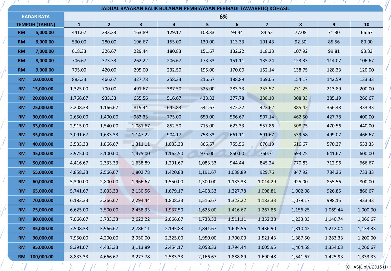Select 1,079.17 in the RM 70,000 row
Viewport: 391px width, 271px height.
tap(301, 200)
